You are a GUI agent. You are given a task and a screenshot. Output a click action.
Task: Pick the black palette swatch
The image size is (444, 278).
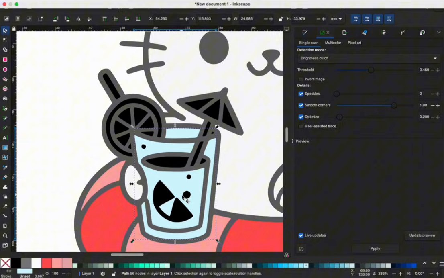(16, 263)
